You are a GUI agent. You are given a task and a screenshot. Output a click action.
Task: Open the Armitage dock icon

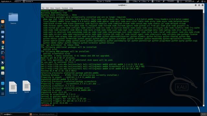click(x=3, y=47)
